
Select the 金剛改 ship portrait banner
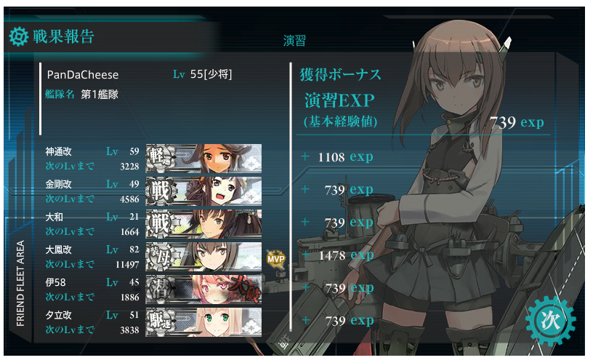[x=203, y=191]
